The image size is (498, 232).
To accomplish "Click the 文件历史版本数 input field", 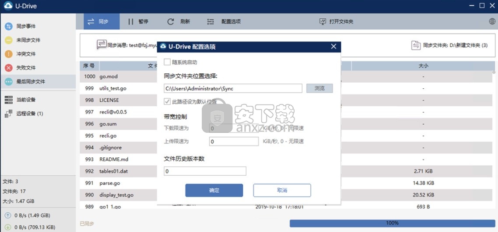I will tap(205, 171).
